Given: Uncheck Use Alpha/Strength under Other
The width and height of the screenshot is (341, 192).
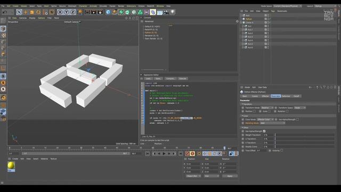Looking at the screenshot, I should tap(264, 131).
